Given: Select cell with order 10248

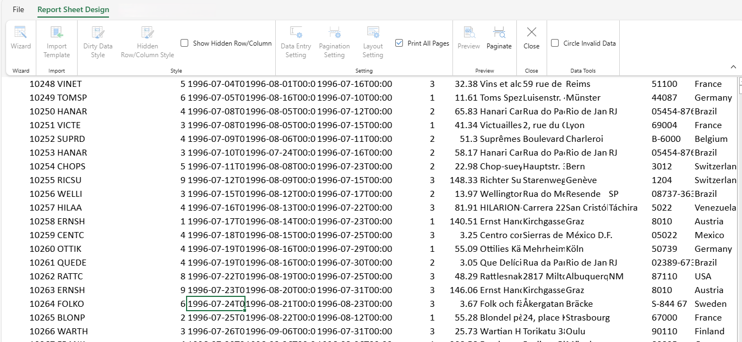Looking at the screenshot, I should [42, 84].
